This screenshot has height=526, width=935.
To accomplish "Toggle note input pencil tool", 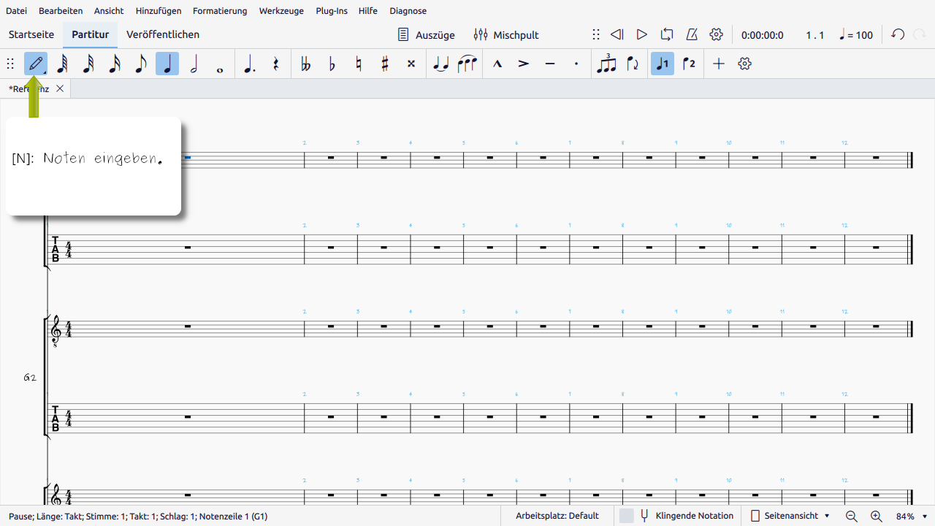I will 34,64.
